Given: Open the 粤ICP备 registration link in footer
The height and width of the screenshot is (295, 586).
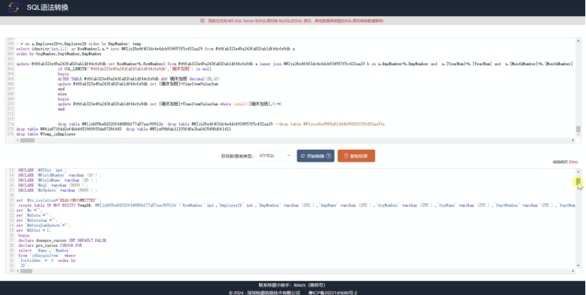Looking at the screenshot, I should coord(333,293).
